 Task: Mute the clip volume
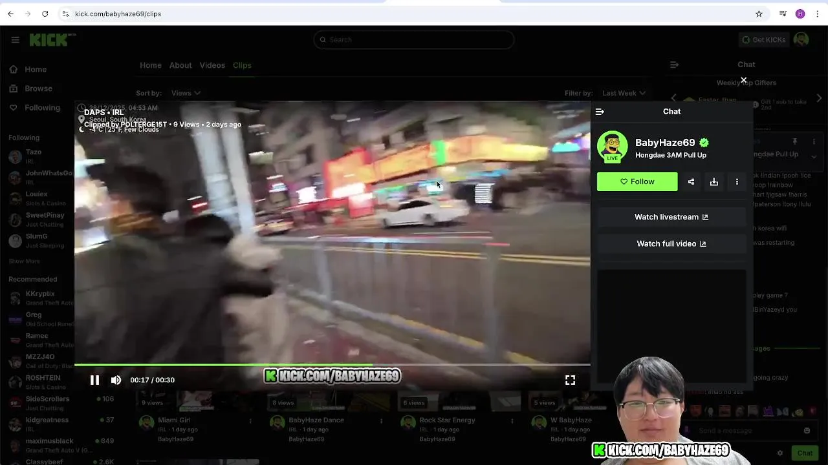pos(116,380)
